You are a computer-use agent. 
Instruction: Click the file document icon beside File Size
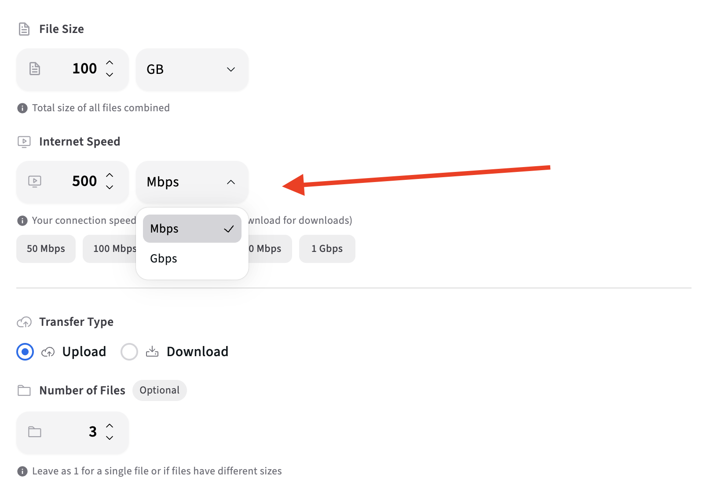(24, 29)
